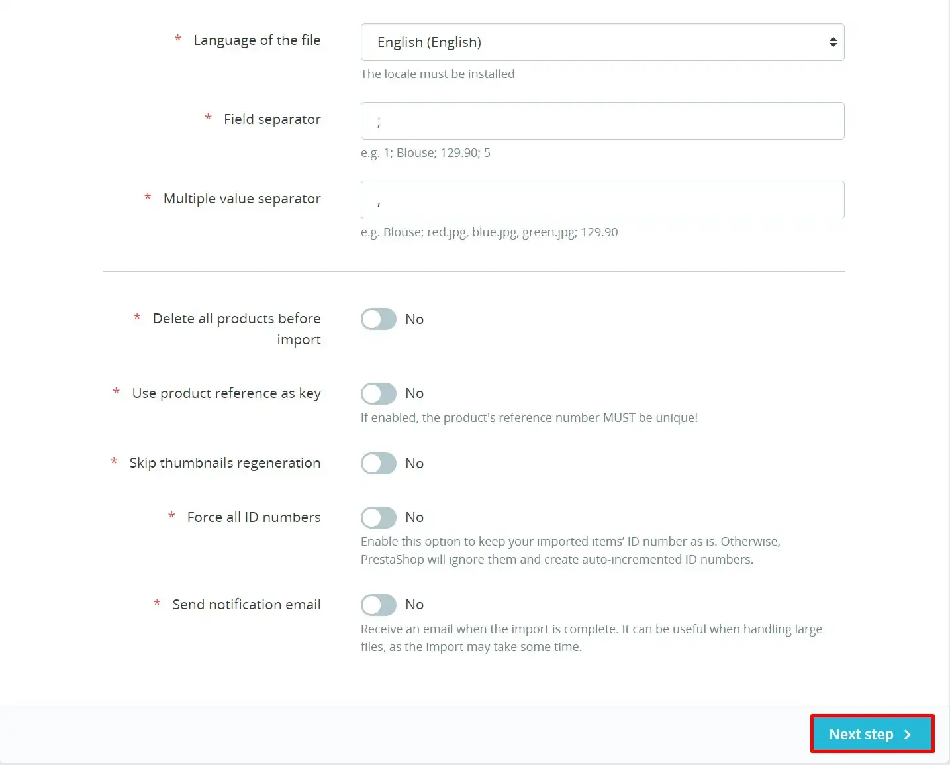Select 'English (English)' in the language combo box

[x=602, y=42]
